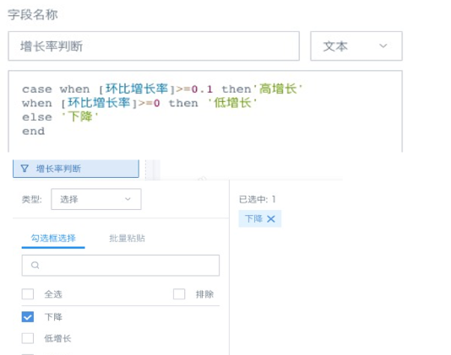
Task: Toggle the 全选 checkbox
Action: (28, 294)
